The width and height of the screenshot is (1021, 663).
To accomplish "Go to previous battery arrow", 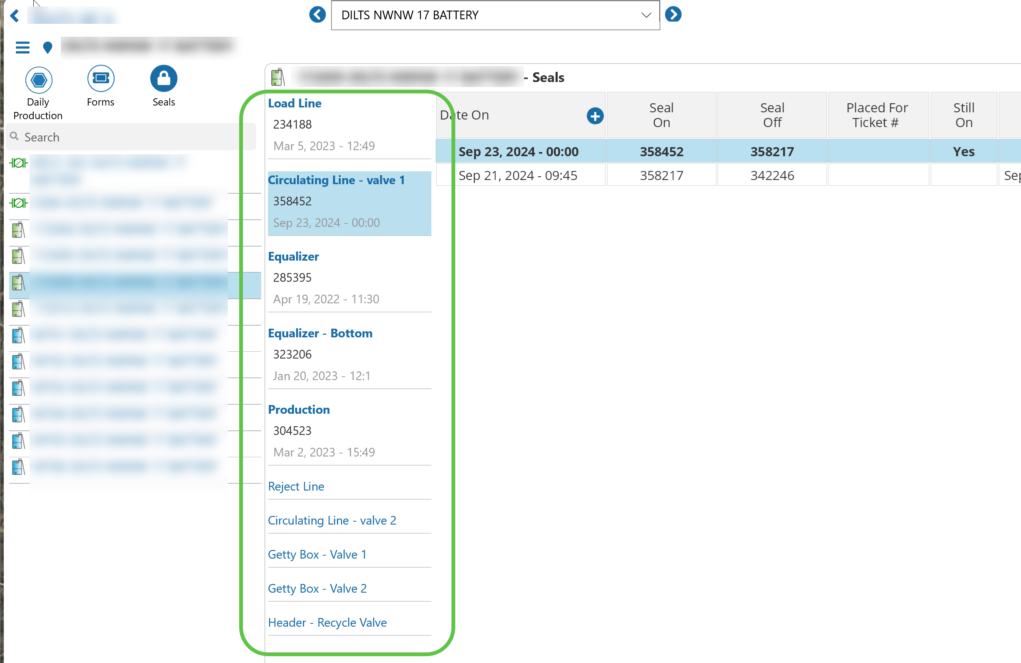I will (318, 15).
